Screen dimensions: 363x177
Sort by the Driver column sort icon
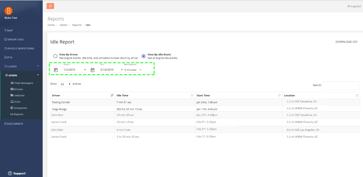[112, 95]
